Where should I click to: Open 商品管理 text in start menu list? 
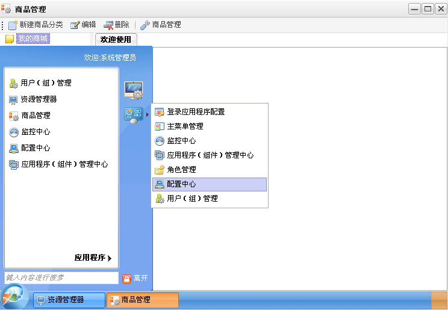click(x=36, y=116)
